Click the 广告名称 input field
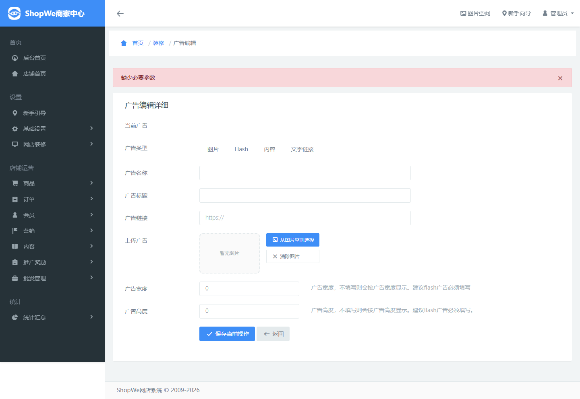Screen dimensions: 580x399 coord(305,173)
